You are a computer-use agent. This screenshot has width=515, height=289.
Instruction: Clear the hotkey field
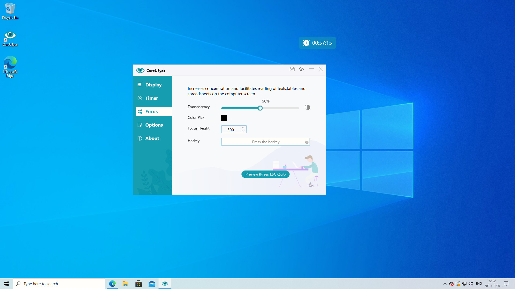coord(307,142)
